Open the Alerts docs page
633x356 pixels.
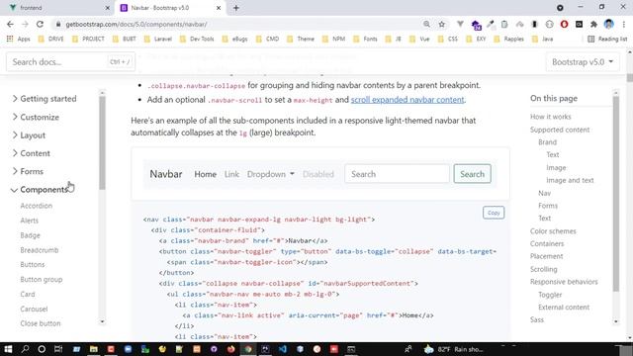coord(29,221)
